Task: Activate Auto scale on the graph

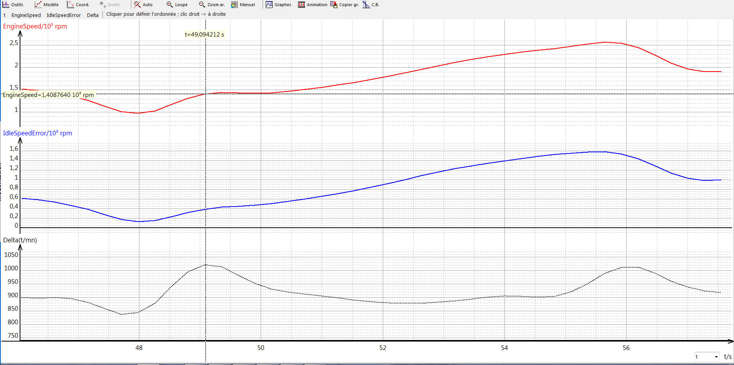Action: (143, 5)
